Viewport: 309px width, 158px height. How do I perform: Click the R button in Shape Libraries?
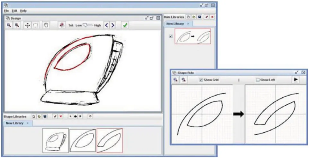point(80,117)
